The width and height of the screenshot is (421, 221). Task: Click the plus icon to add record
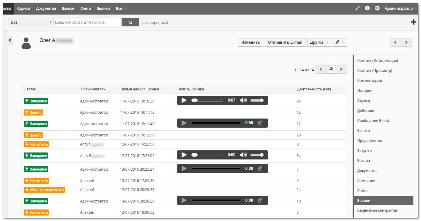point(413,22)
